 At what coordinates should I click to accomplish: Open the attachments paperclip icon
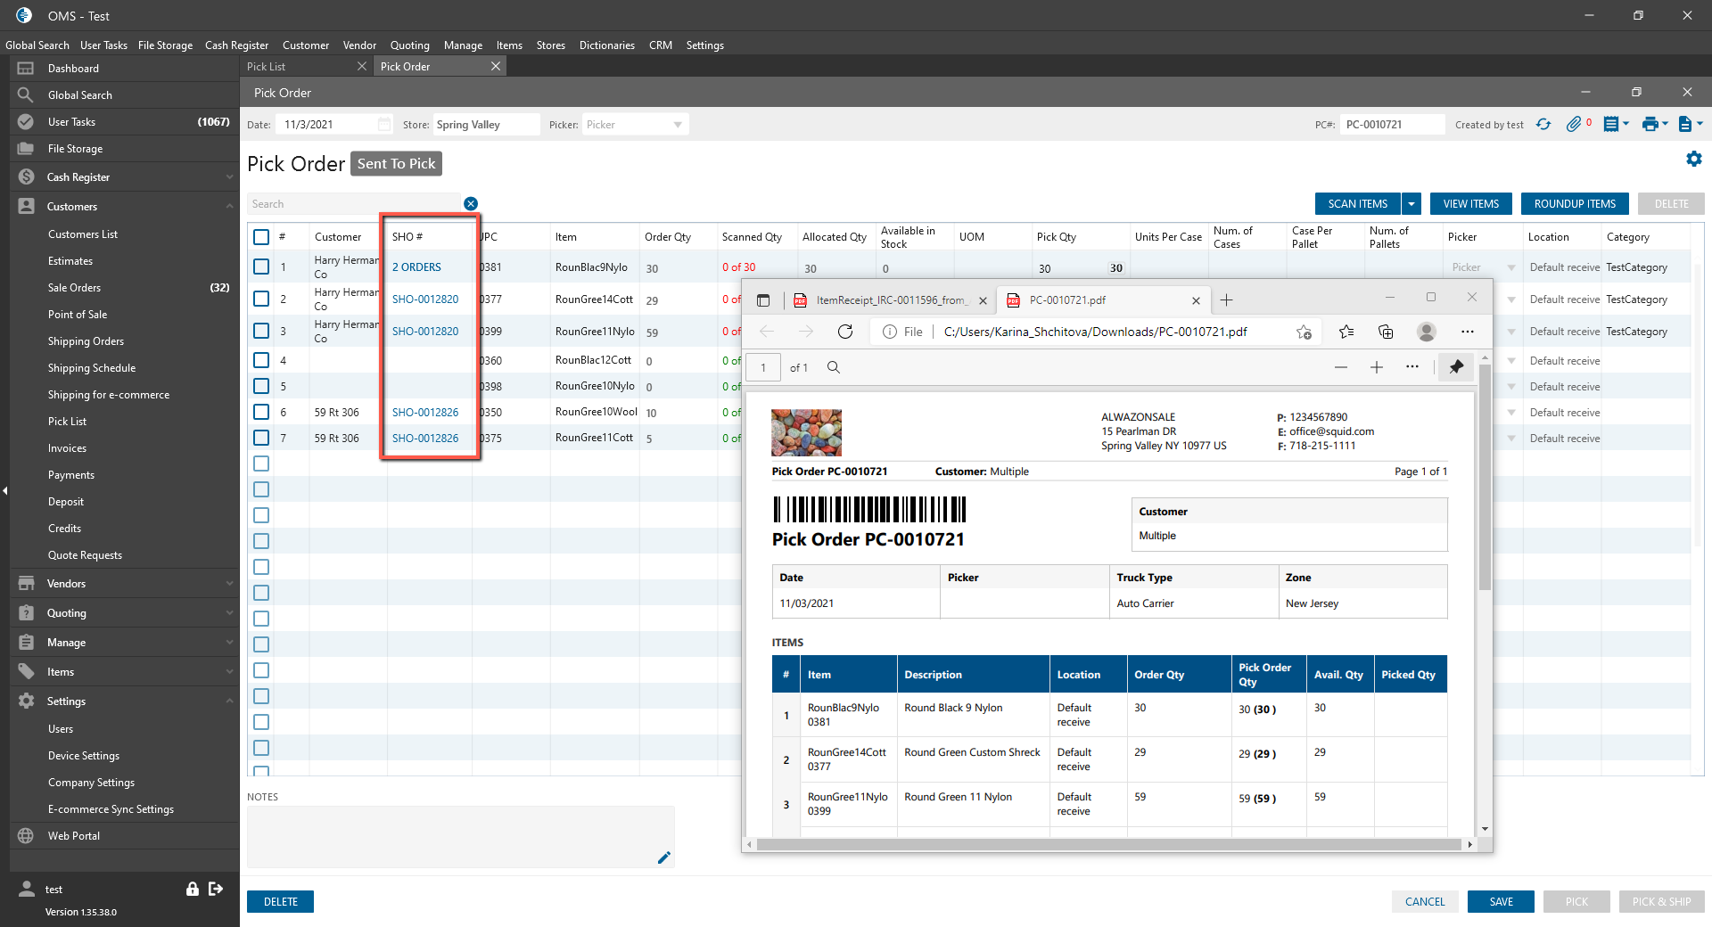1574,125
